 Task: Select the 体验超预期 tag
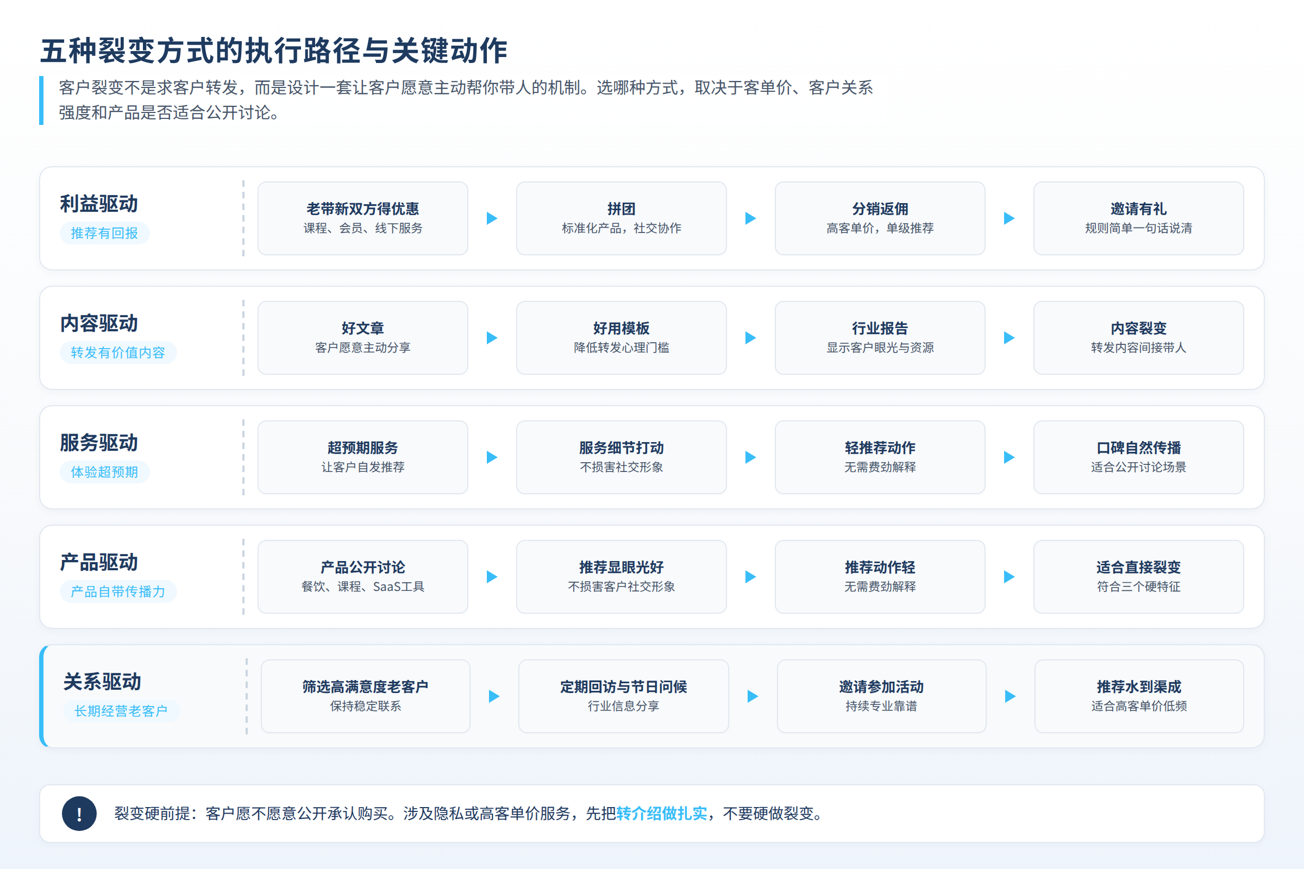point(104,472)
